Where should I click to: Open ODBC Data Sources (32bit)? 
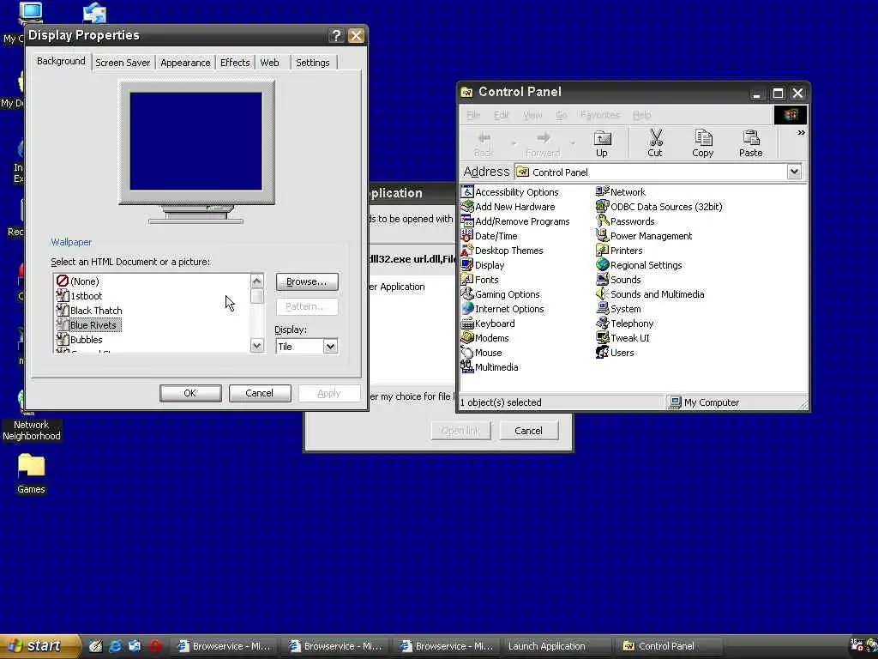659,207
